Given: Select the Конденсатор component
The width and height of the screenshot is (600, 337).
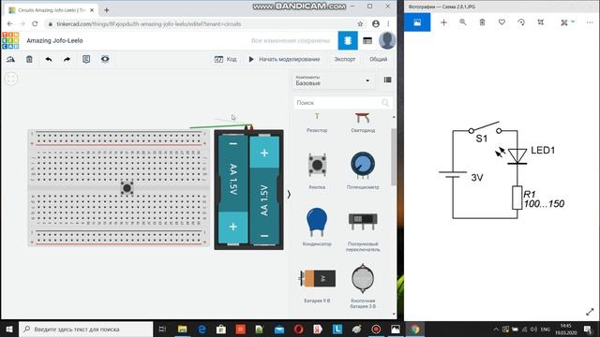Looking at the screenshot, I should pyautogui.click(x=317, y=227).
